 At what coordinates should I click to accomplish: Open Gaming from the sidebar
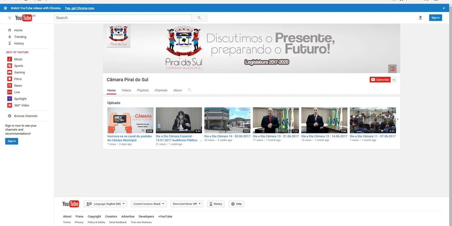click(x=19, y=72)
